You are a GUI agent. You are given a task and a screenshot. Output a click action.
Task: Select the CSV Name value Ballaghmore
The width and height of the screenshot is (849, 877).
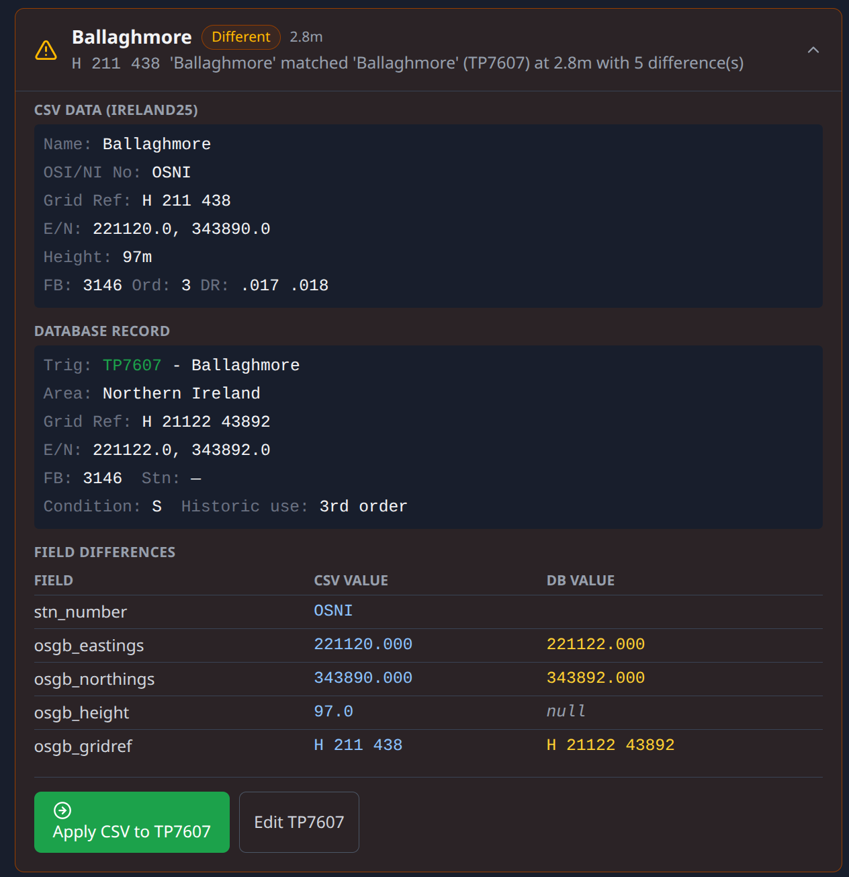(157, 144)
